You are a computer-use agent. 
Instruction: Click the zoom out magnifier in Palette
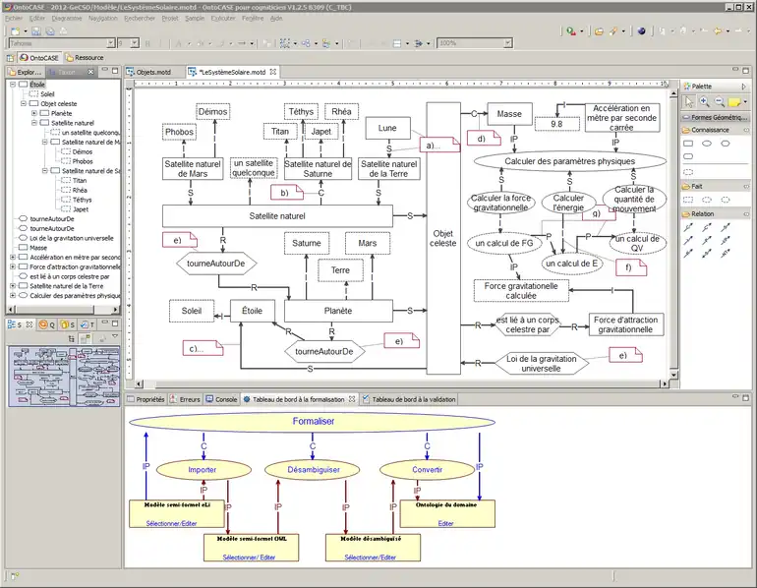[719, 101]
